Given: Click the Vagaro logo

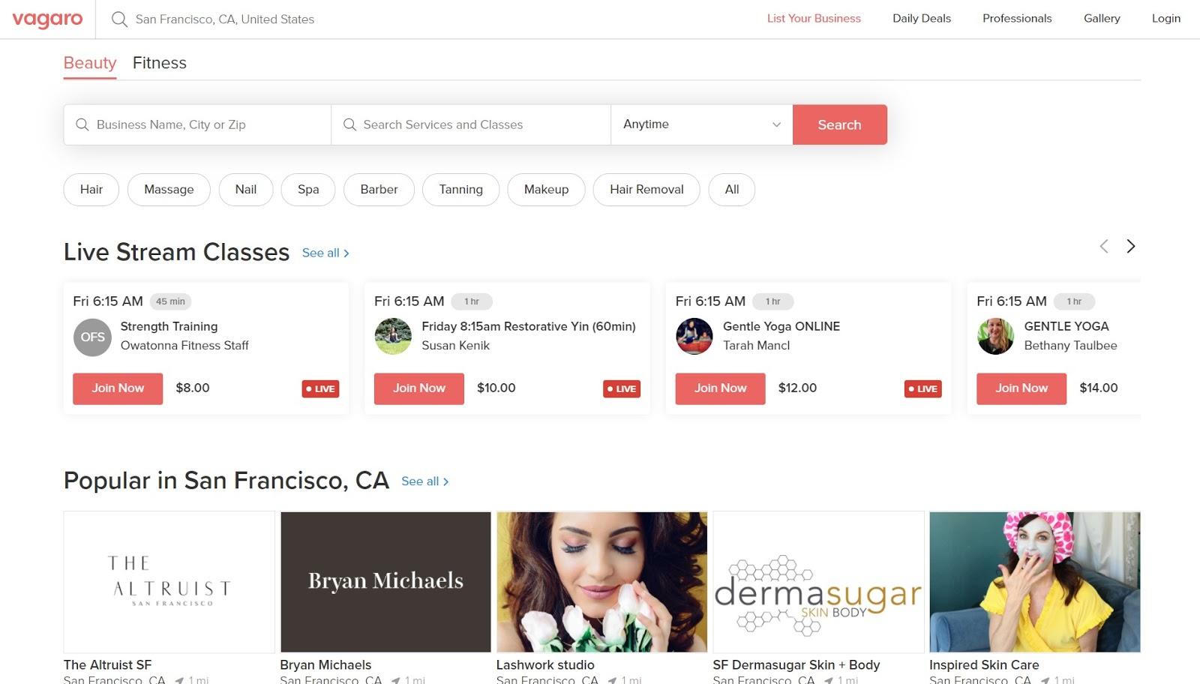Looking at the screenshot, I should 47,19.
